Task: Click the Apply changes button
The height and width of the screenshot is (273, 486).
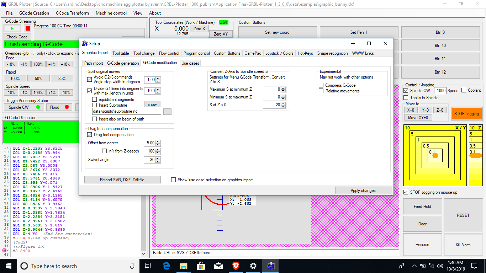Action: click(363, 191)
